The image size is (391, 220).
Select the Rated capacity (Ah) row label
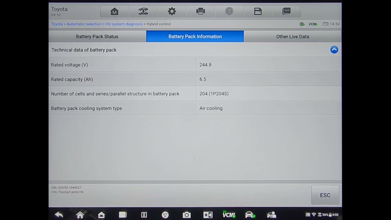pos(72,79)
